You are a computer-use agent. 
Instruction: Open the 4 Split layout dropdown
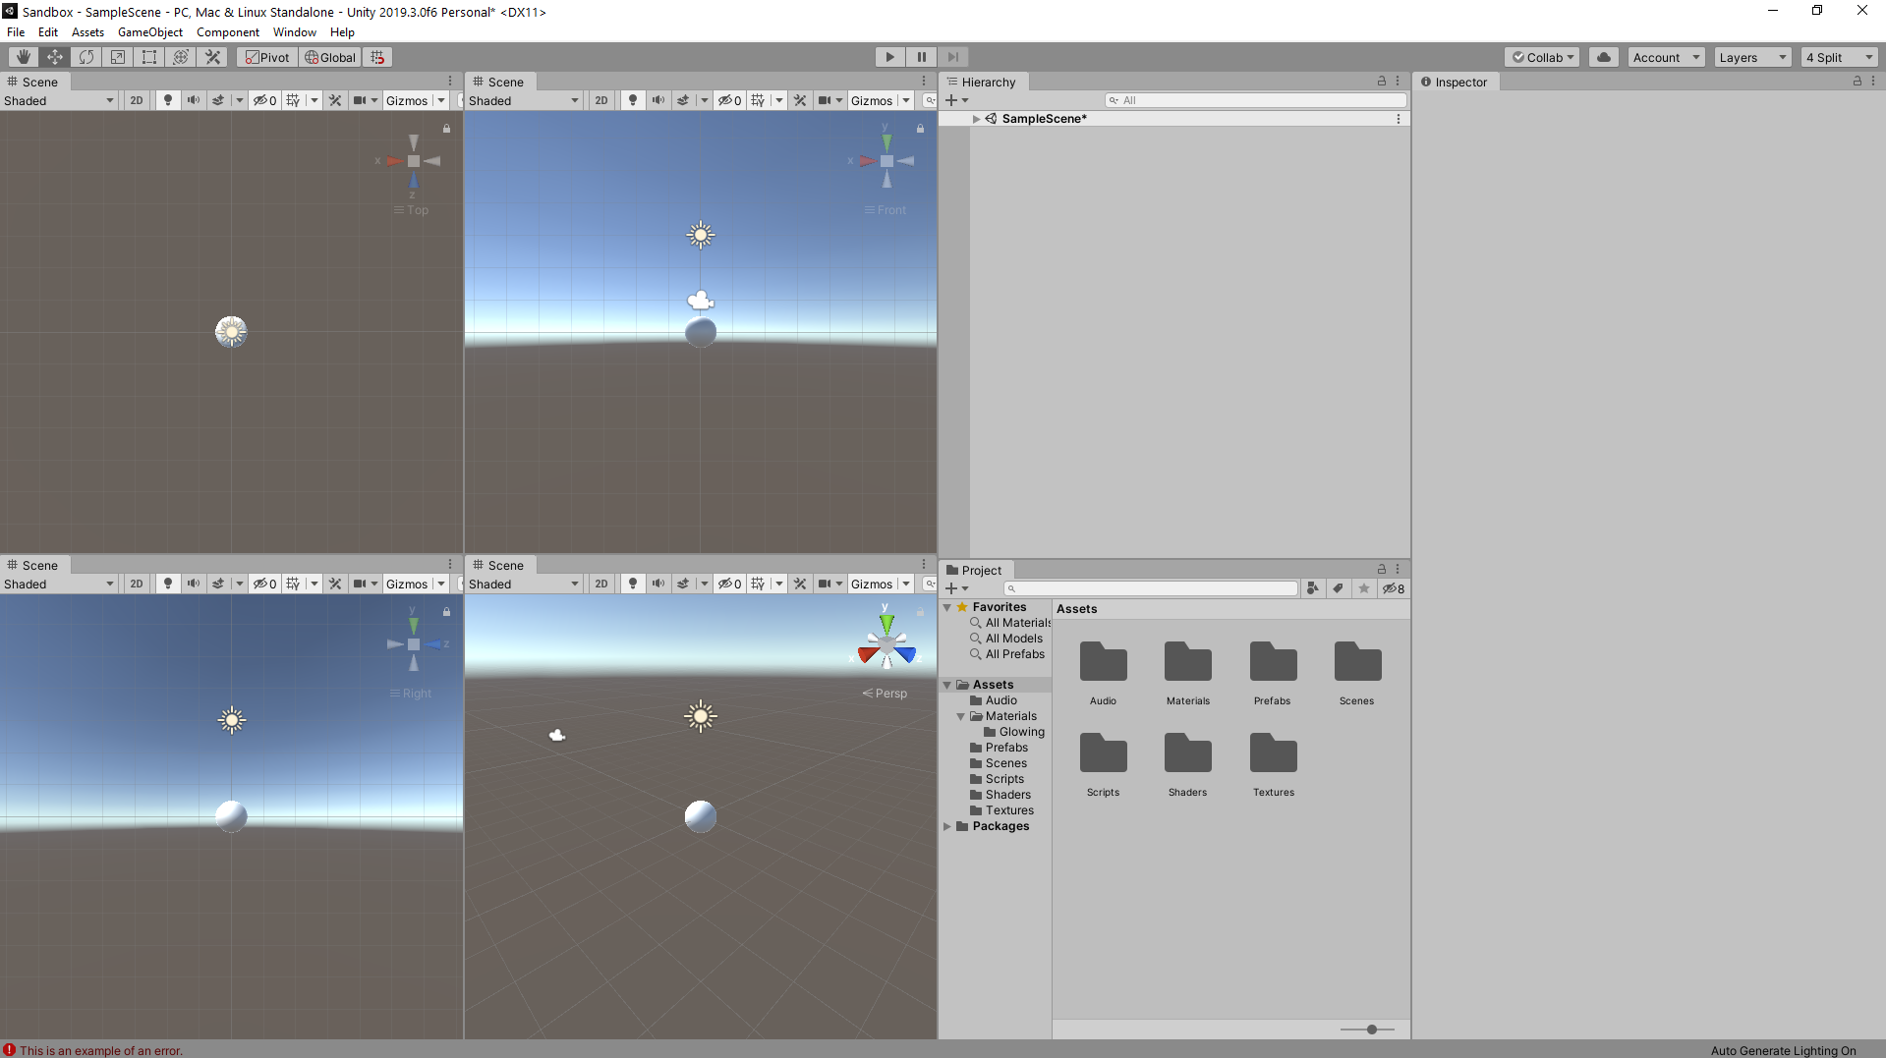(1839, 57)
